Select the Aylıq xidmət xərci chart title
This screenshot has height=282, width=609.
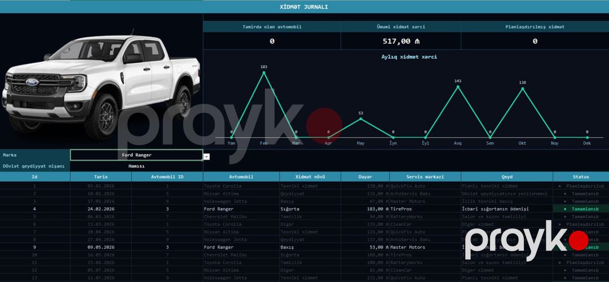point(409,57)
